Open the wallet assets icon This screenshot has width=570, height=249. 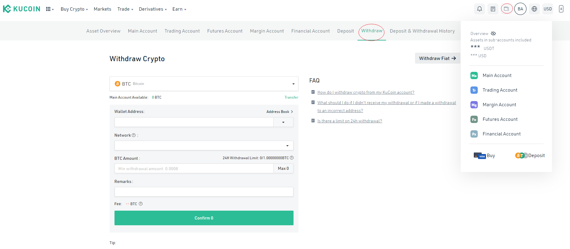click(507, 9)
